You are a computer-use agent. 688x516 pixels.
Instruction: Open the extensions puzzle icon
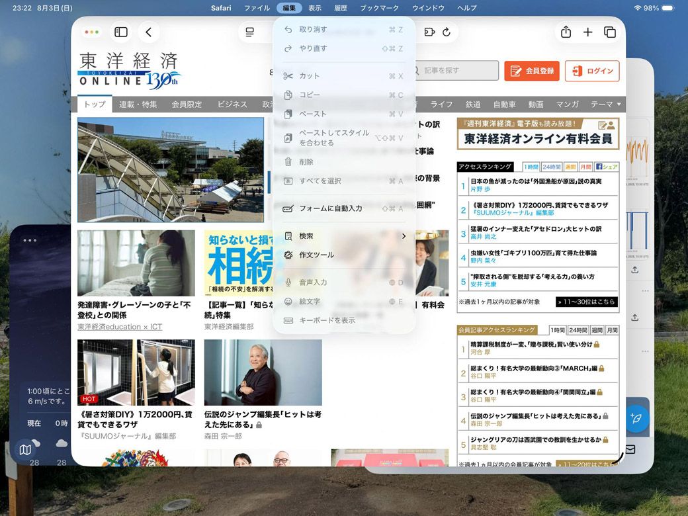(429, 32)
